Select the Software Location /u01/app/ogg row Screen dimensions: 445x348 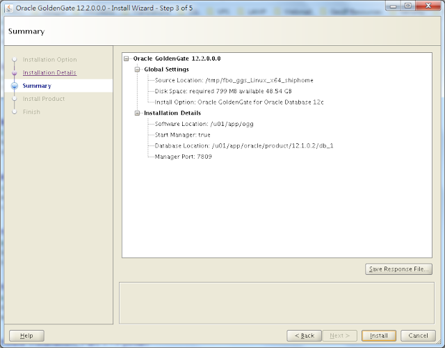(x=204, y=124)
